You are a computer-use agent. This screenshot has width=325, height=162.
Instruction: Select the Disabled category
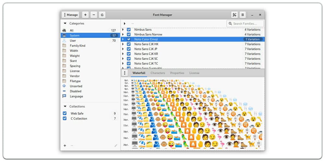90,91
